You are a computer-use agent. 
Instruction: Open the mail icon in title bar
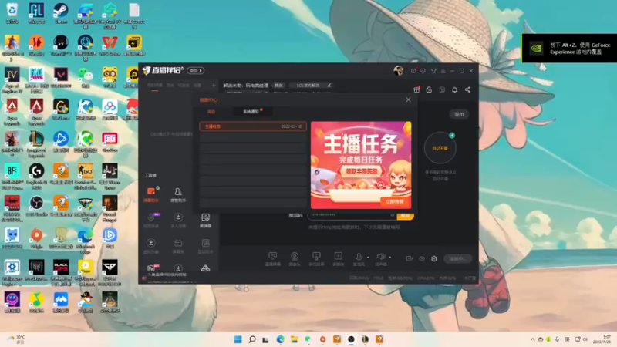[x=413, y=71]
